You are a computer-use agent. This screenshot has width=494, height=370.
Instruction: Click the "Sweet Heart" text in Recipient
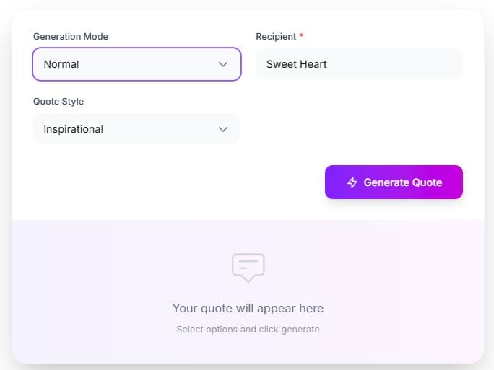297,64
